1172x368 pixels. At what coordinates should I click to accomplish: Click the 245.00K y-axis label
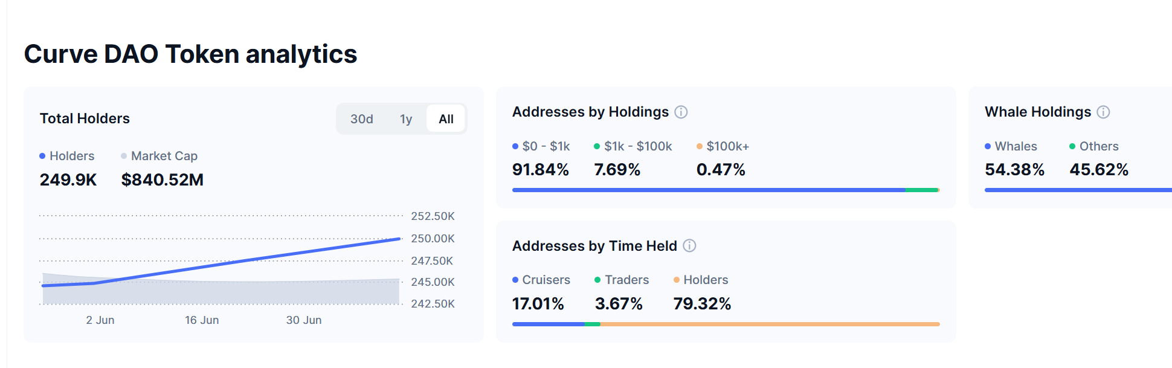[x=433, y=282]
